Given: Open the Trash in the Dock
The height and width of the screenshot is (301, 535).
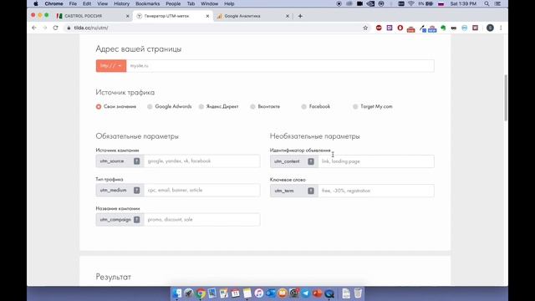Looking at the screenshot, I should [358, 293].
